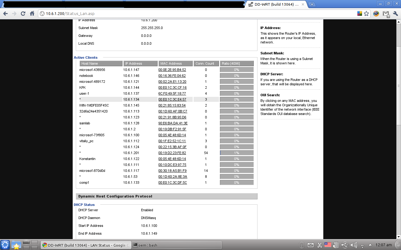Click the browser forward arrow

click(14, 13)
